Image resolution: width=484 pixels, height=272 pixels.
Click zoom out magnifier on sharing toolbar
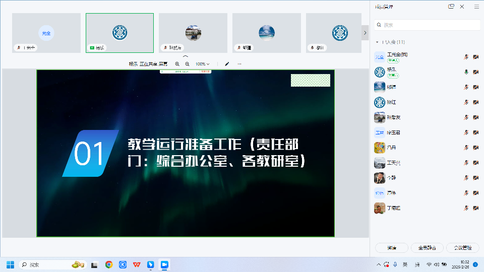pos(187,64)
